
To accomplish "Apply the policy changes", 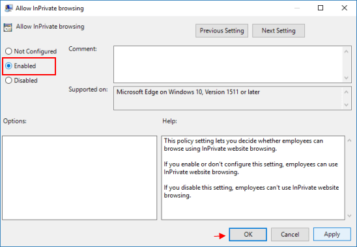I will [332, 234].
